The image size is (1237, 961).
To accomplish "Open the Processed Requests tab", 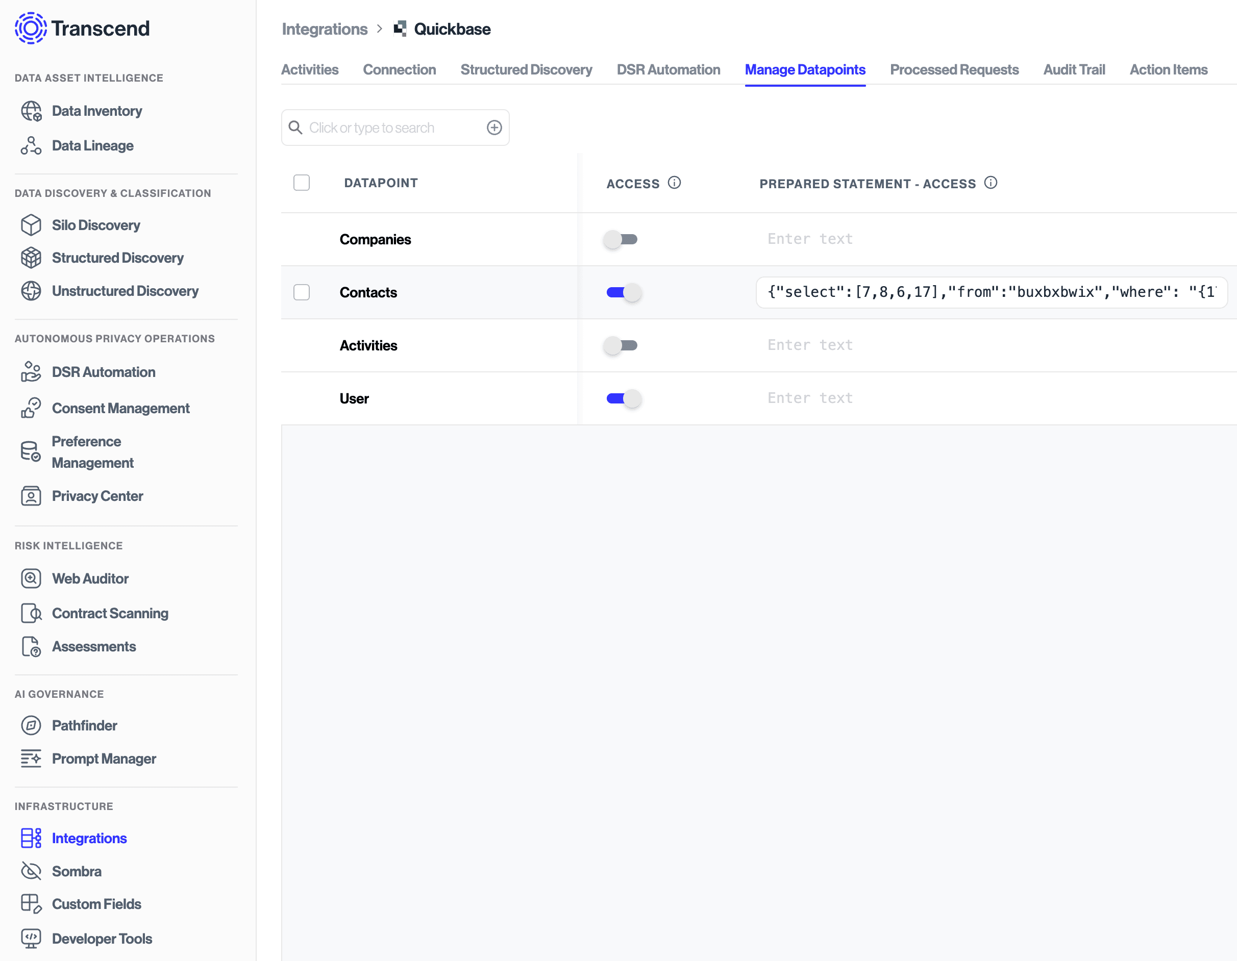I will (x=954, y=69).
